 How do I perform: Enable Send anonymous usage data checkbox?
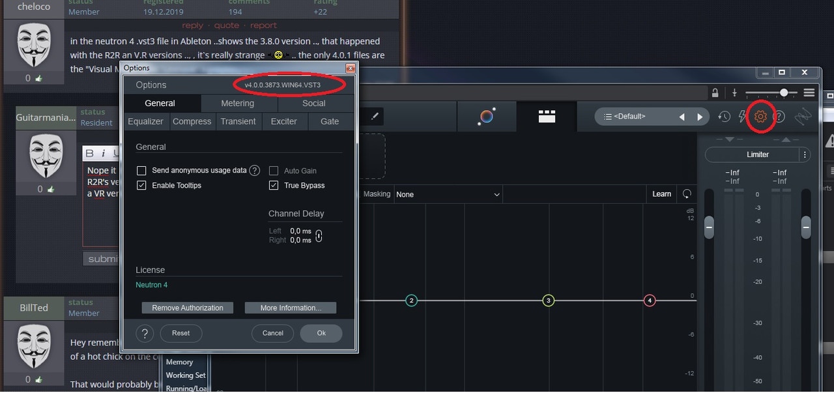tap(141, 171)
